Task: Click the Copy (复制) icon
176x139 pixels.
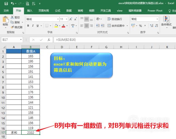Action: 12,22
